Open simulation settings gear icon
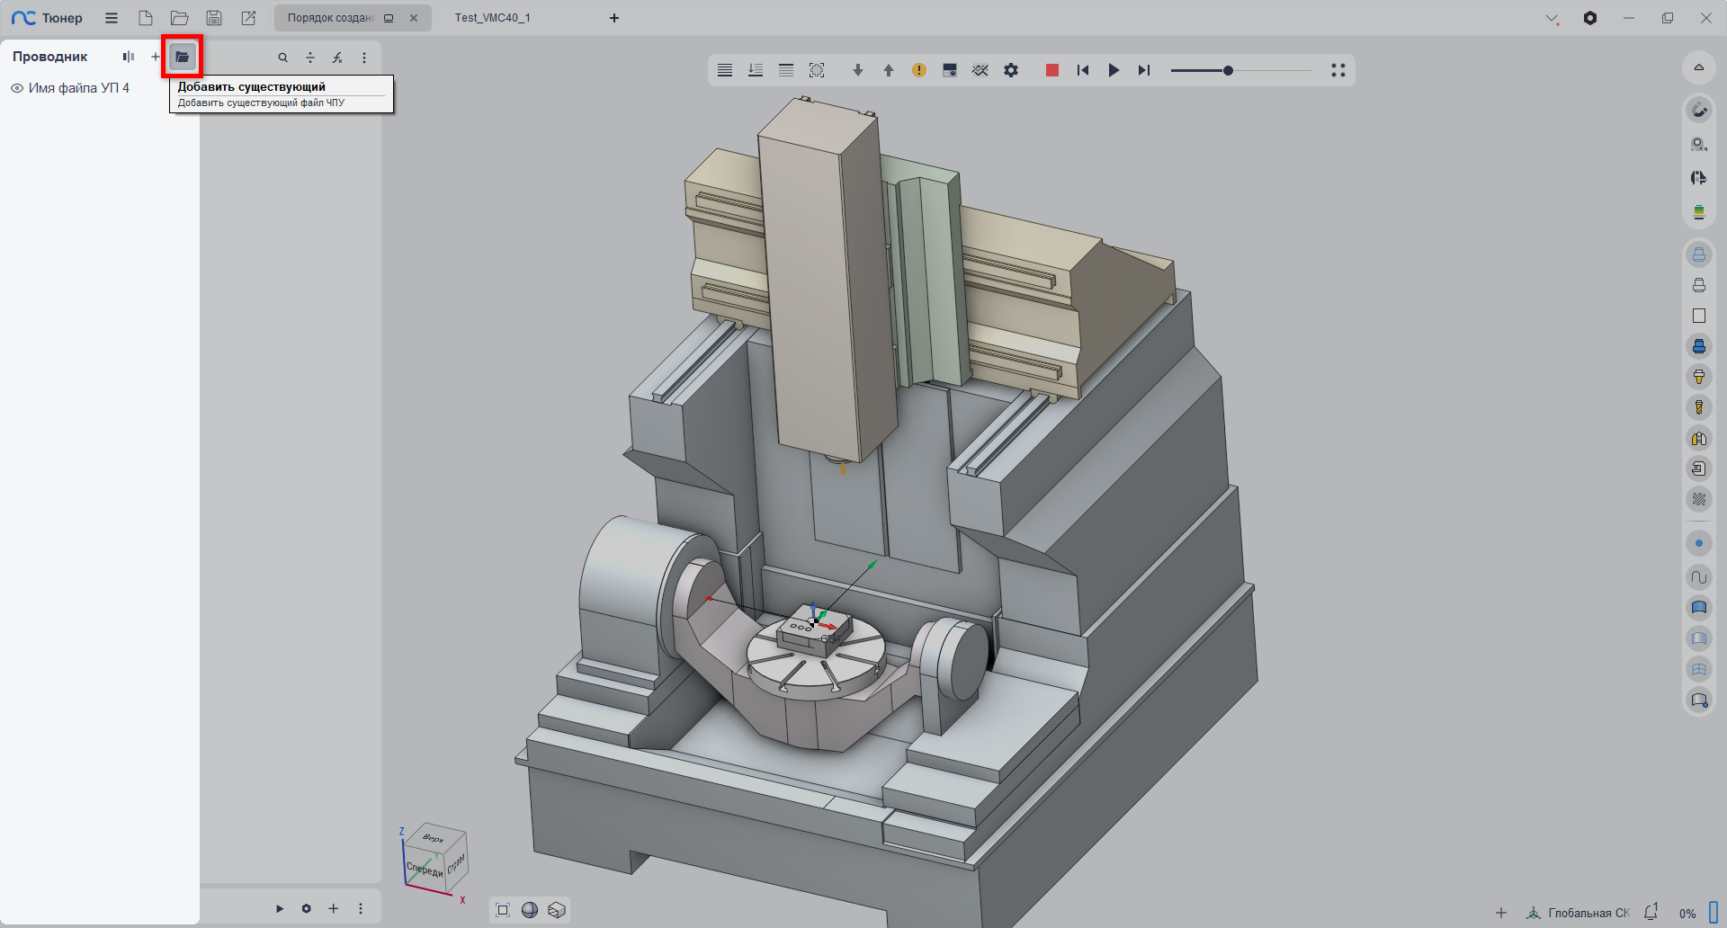1727x928 pixels. click(1011, 70)
